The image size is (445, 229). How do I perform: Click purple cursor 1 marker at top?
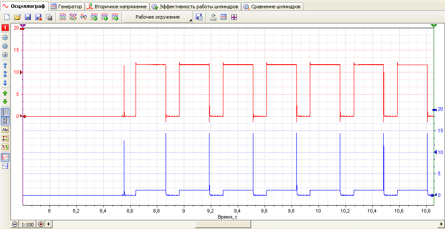23,26
